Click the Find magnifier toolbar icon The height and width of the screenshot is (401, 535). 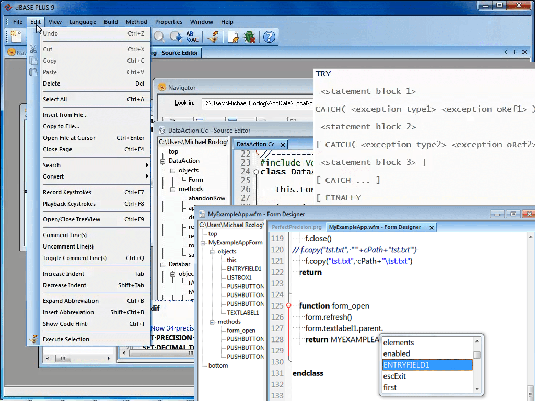tap(159, 37)
